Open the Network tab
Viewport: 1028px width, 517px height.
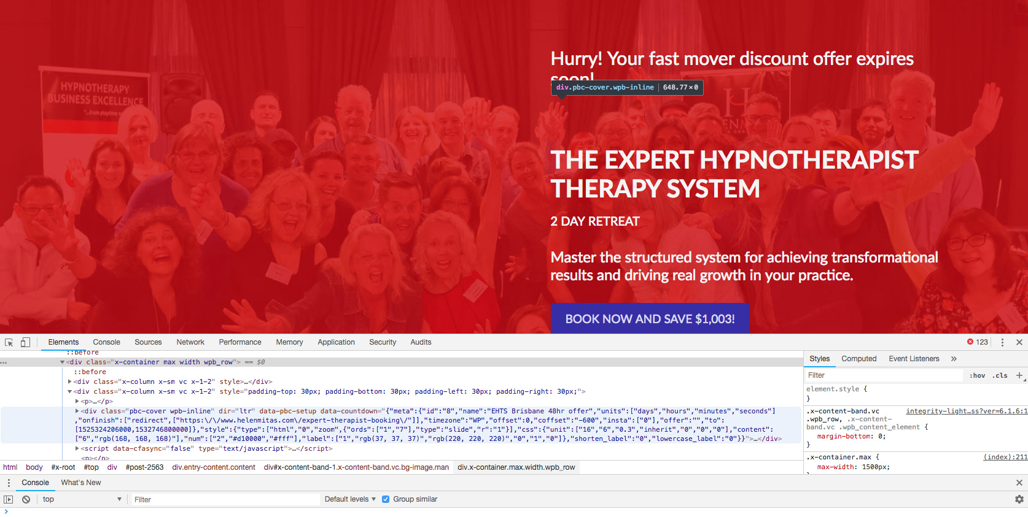(x=190, y=342)
